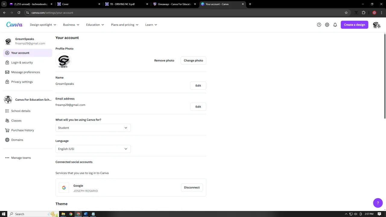The image size is (386, 217).
Task: Open the Language dropdown
Action: 93,149
